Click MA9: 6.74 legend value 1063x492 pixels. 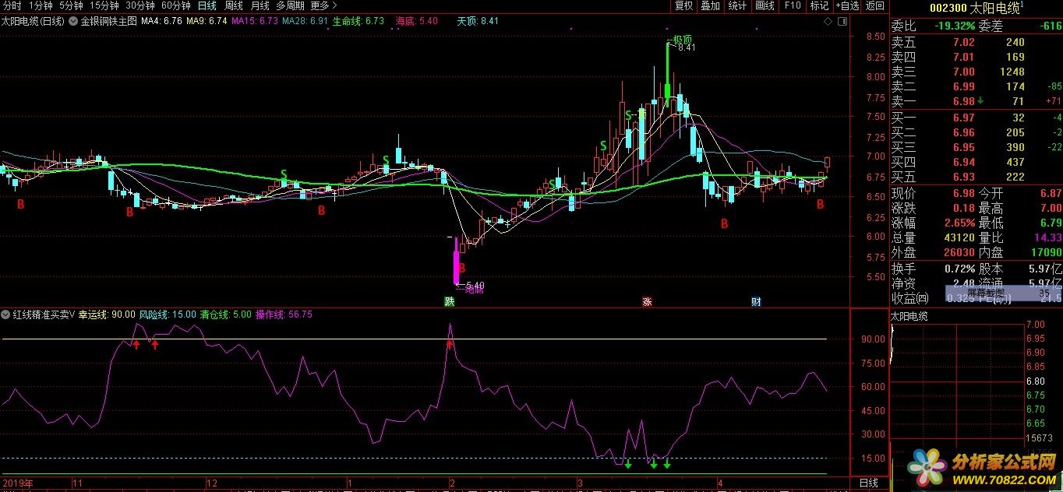(207, 21)
